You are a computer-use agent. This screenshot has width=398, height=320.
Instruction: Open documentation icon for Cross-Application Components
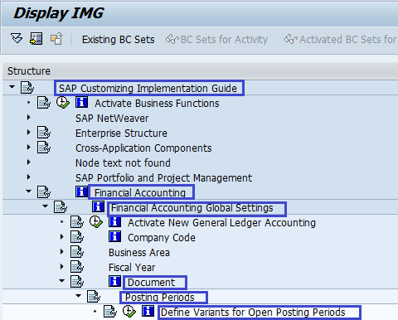44,148
